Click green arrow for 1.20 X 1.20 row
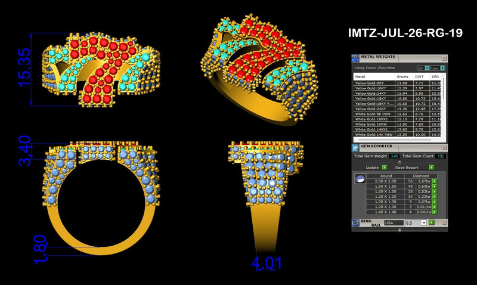This screenshot has width=477, height=285. point(435,197)
